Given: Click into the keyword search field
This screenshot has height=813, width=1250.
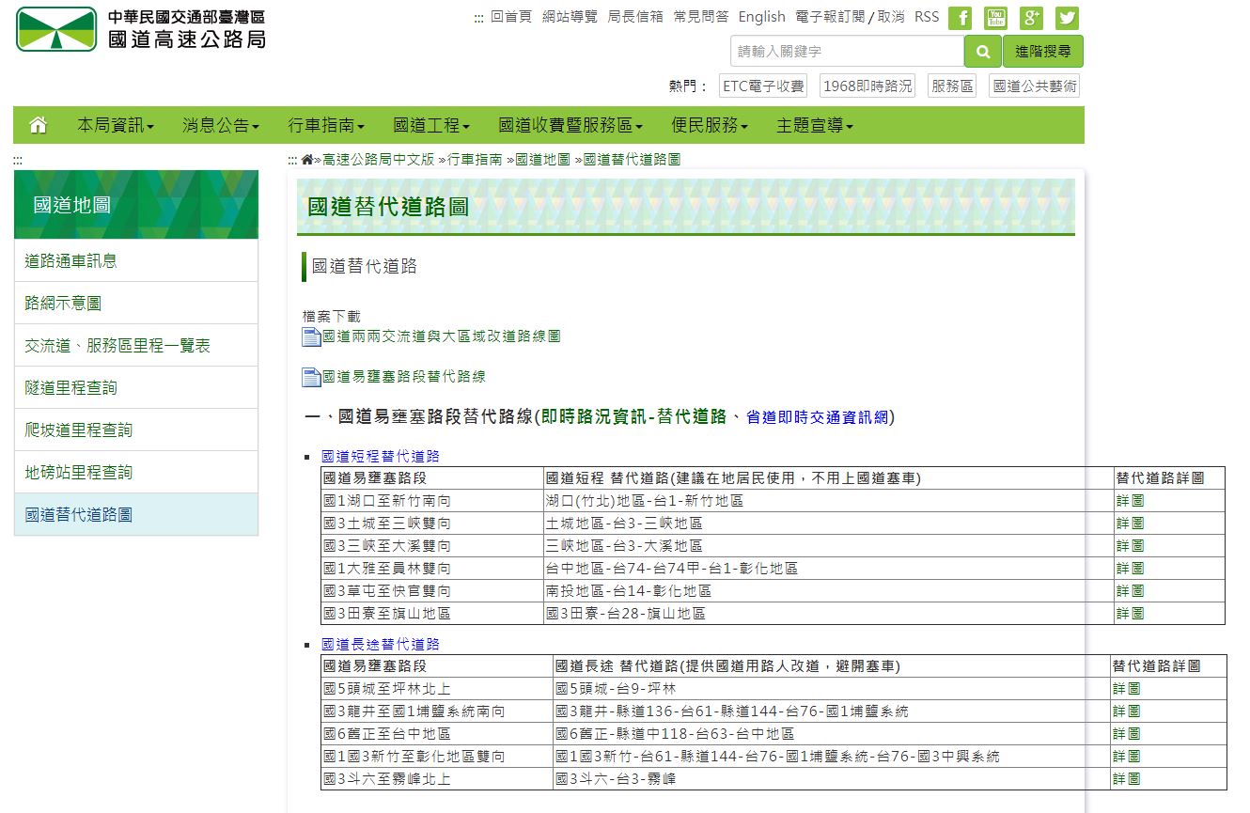Looking at the screenshot, I should pos(846,52).
